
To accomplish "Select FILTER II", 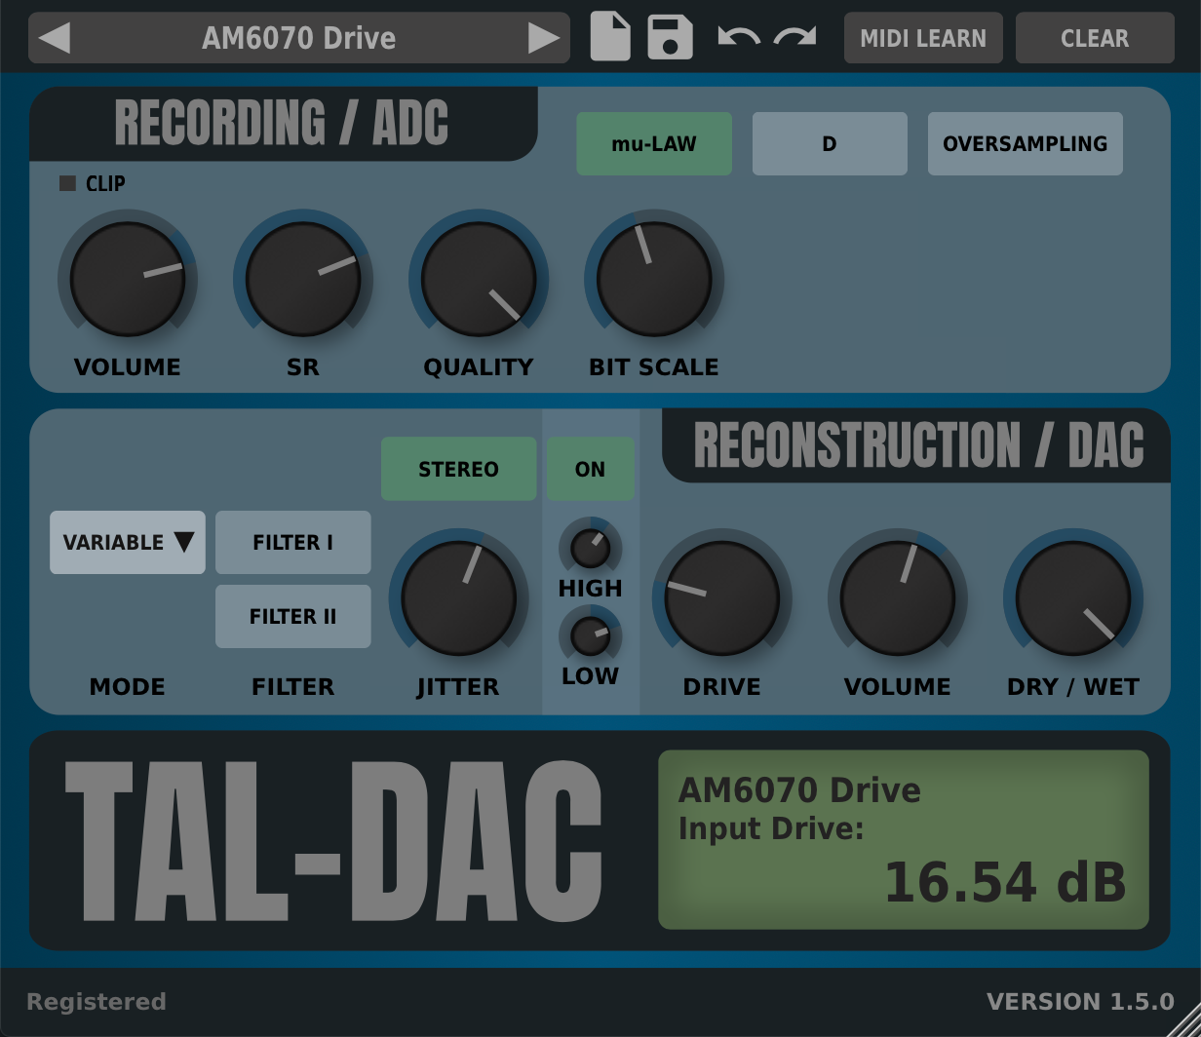I will [x=292, y=616].
